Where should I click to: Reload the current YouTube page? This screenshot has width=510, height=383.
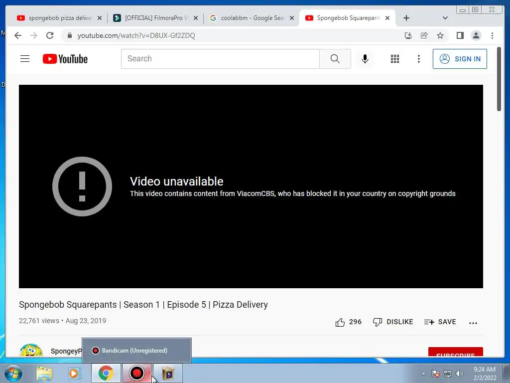(x=50, y=35)
